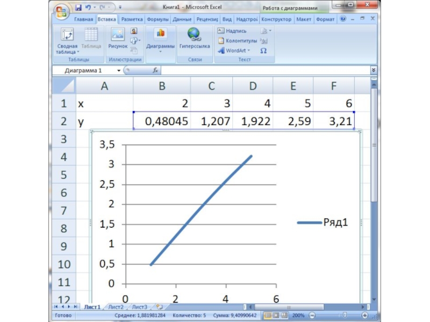Image resolution: width=430 pixels, height=322 pixels.
Task: Click the Ряд1 chart legend entry
Action: tap(323, 222)
